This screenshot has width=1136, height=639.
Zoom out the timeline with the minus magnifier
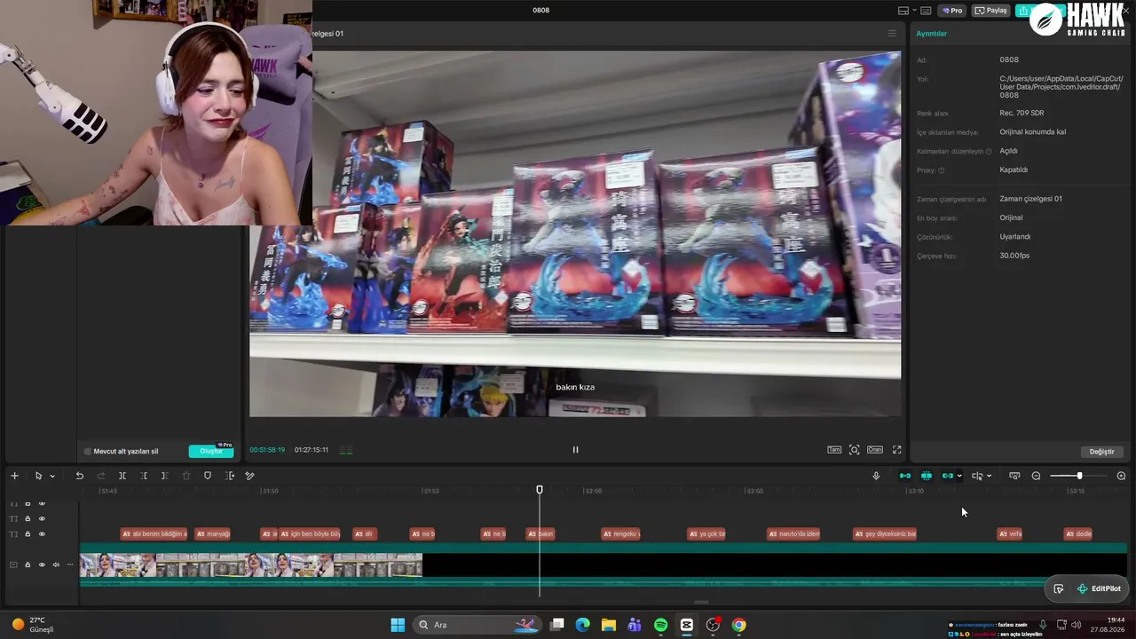point(1036,476)
